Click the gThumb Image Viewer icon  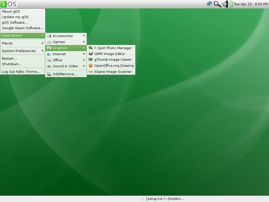(x=90, y=60)
